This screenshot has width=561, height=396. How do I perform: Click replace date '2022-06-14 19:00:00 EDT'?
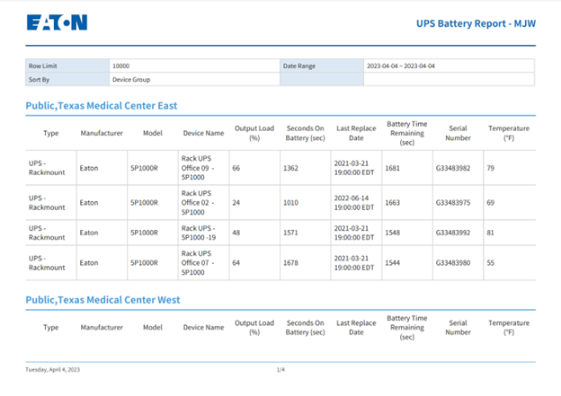pyautogui.click(x=354, y=203)
